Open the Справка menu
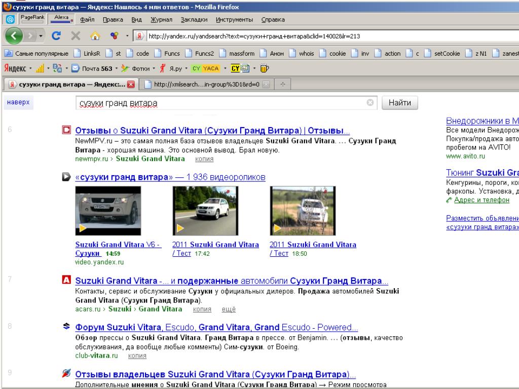The height and width of the screenshot is (389, 519). (x=273, y=20)
